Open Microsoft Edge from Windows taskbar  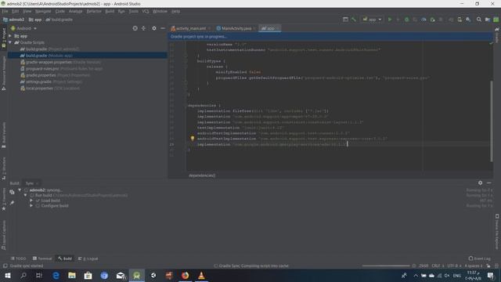pos(56,275)
